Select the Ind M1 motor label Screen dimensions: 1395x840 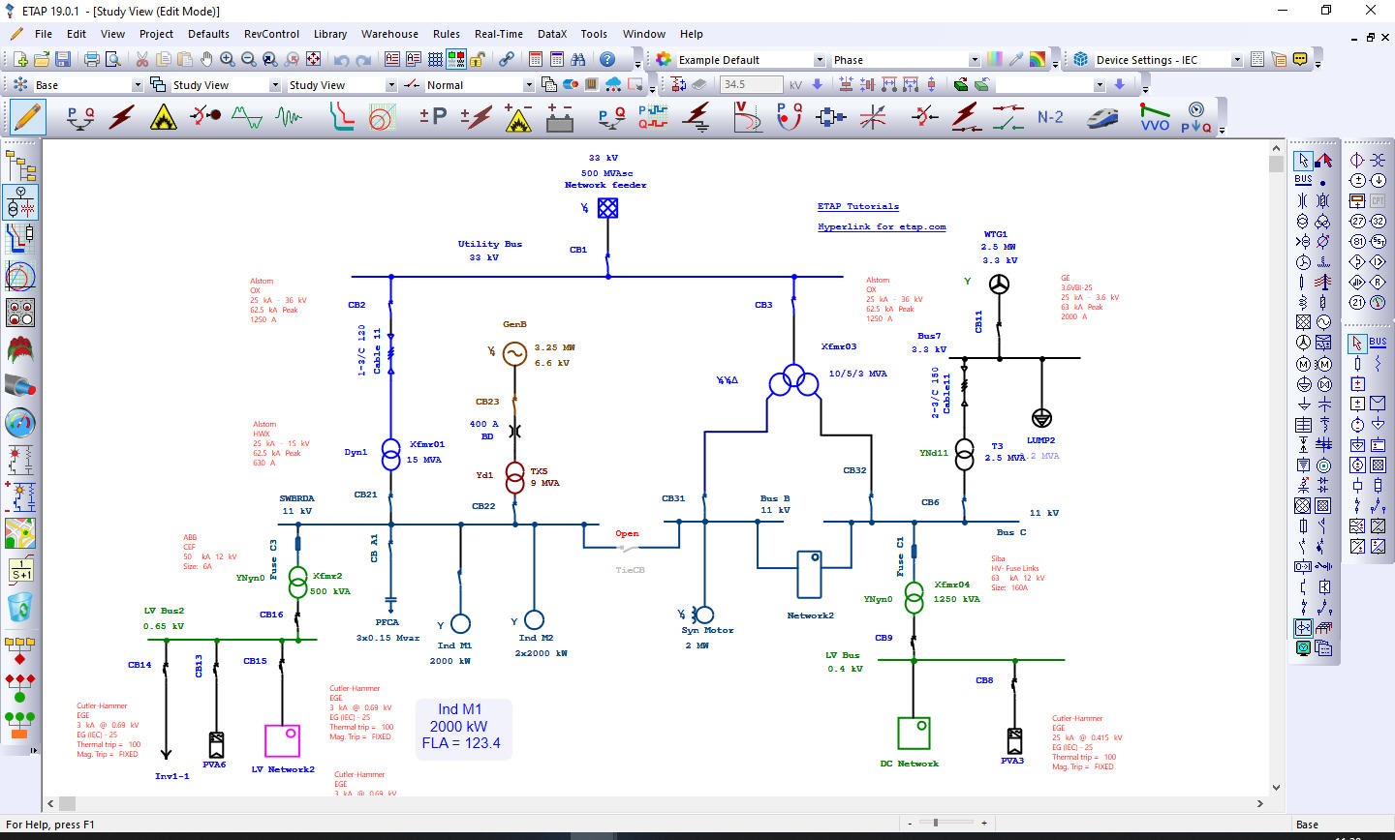point(454,645)
